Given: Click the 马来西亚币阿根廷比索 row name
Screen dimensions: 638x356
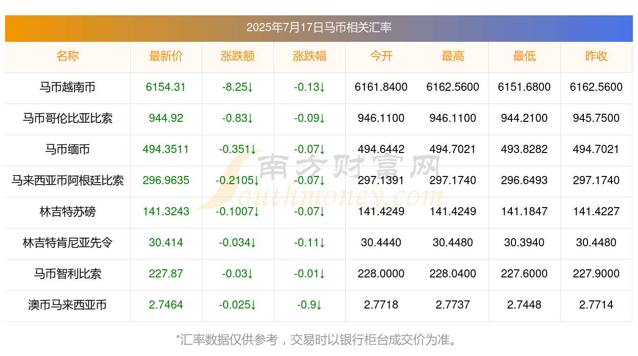Looking at the screenshot, I should [67, 181].
